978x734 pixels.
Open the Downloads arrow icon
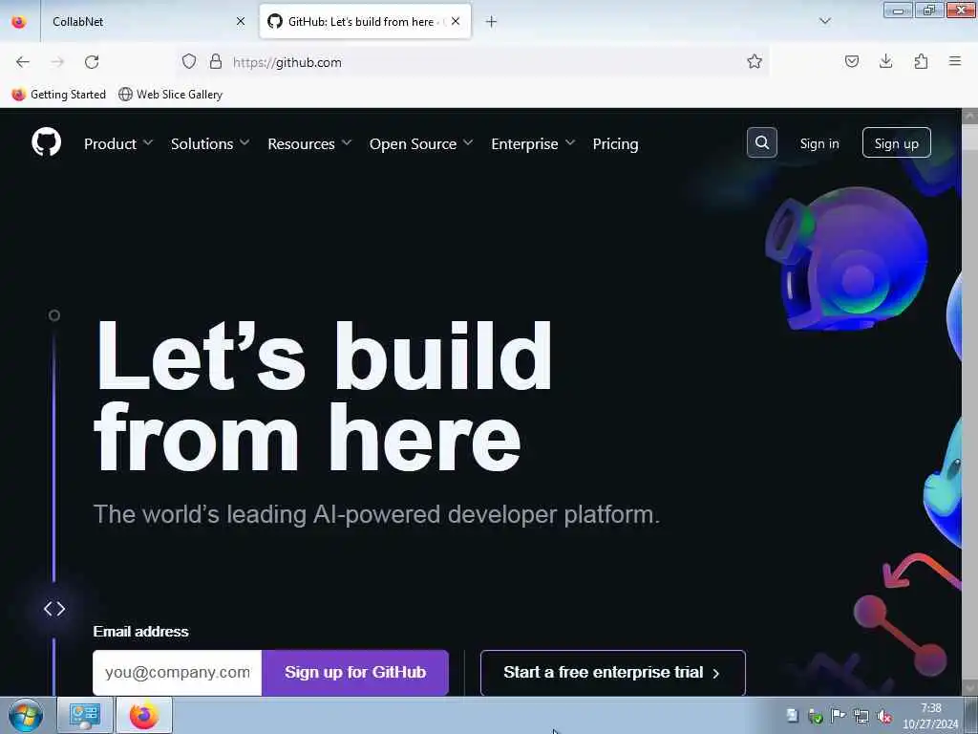tap(885, 61)
